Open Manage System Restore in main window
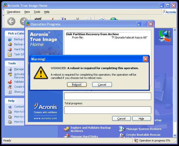The image size is (179, 146). click(144, 129)
